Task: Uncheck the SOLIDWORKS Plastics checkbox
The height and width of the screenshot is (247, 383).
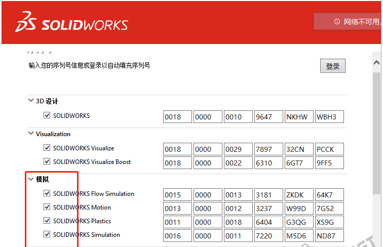Action: click(47, 220)
